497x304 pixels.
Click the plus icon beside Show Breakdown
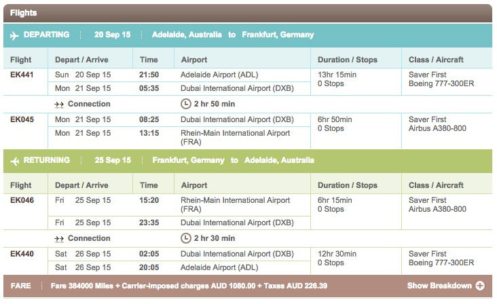click(x=480, y=286)
